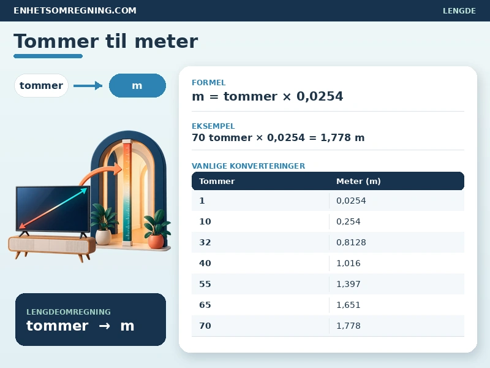
Task: Click the value '0,0254' in the table
Action: (x=351, y=201)
